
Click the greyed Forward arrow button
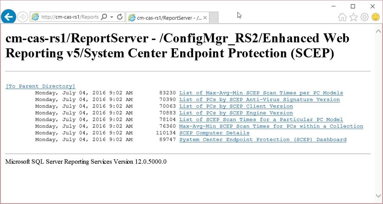(23, 17)
